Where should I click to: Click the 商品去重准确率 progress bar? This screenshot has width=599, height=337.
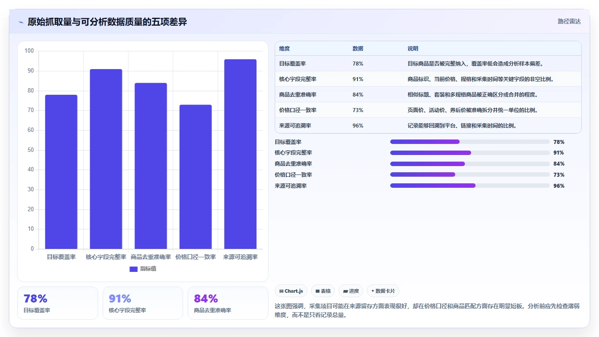point(470,164)
